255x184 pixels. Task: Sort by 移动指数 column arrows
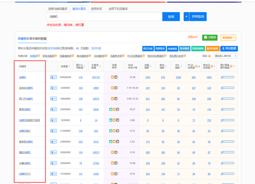coord(166,66)
